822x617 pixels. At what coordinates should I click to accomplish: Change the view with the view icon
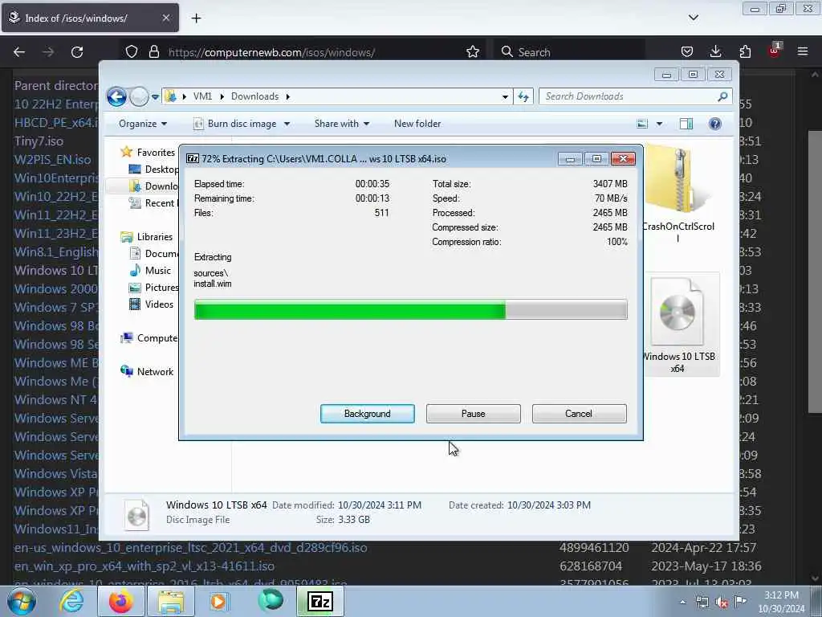coord(642,124)
